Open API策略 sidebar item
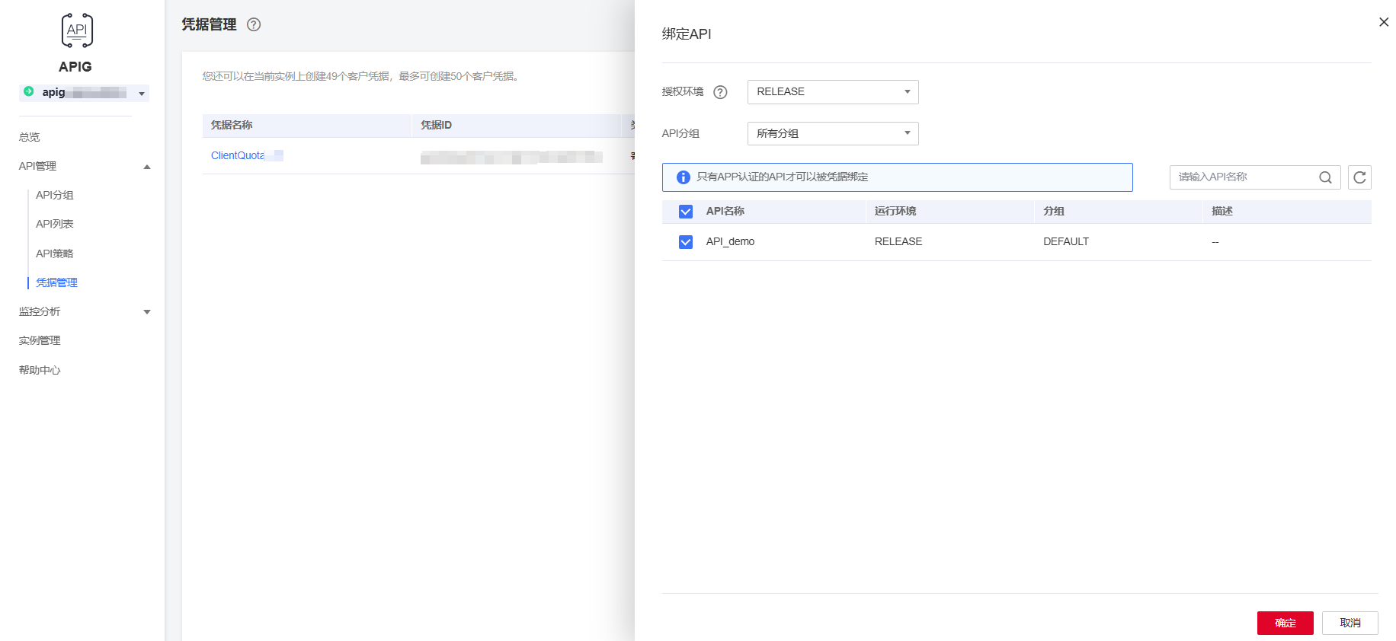1396x641 pixels. 55,254
